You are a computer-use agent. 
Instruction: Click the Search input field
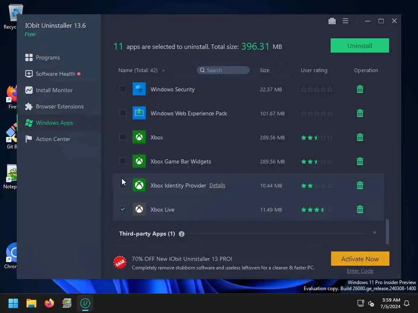click(223, 70)
